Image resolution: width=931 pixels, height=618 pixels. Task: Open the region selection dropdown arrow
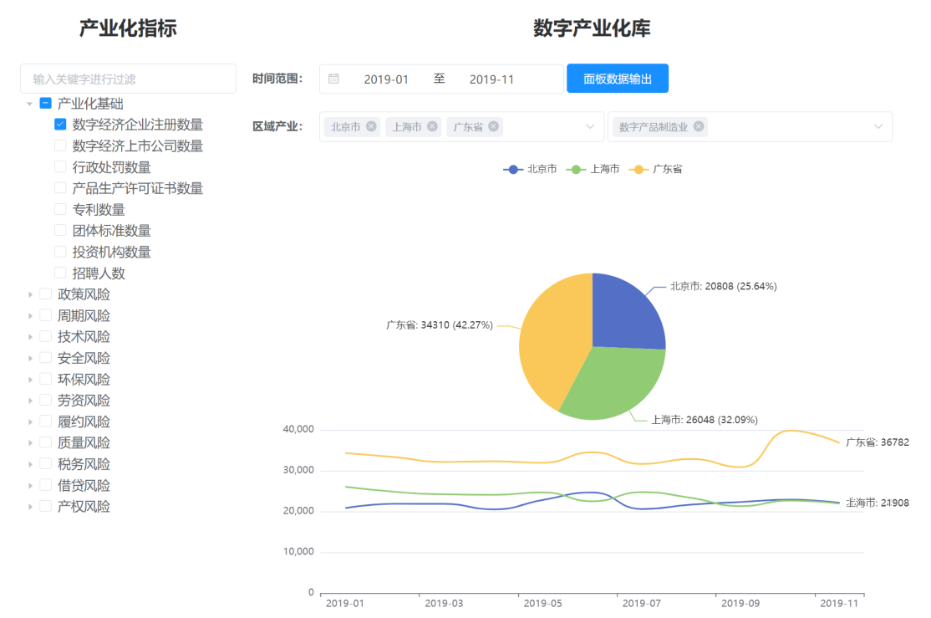[x=590, y=126]
